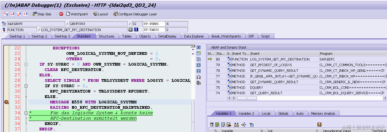Click the Continue execution icon
The height and width of the screenshot is (132, 387).
[25, 14]
